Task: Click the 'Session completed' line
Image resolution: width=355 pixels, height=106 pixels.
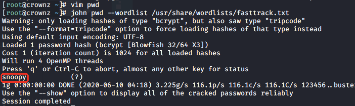Action: tap(36, 101)
